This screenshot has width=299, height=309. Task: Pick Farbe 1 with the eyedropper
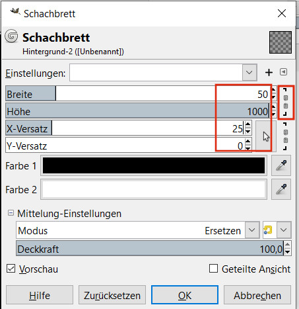pyautogui.click(x=281, y=165)
